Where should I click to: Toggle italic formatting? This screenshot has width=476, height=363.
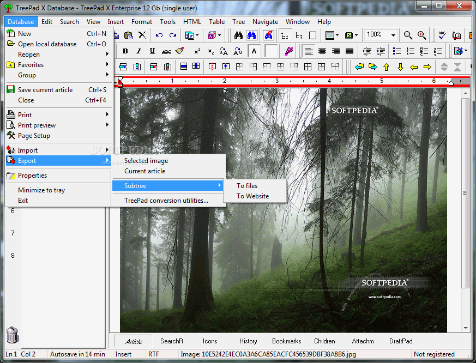(x=138, y=51)
